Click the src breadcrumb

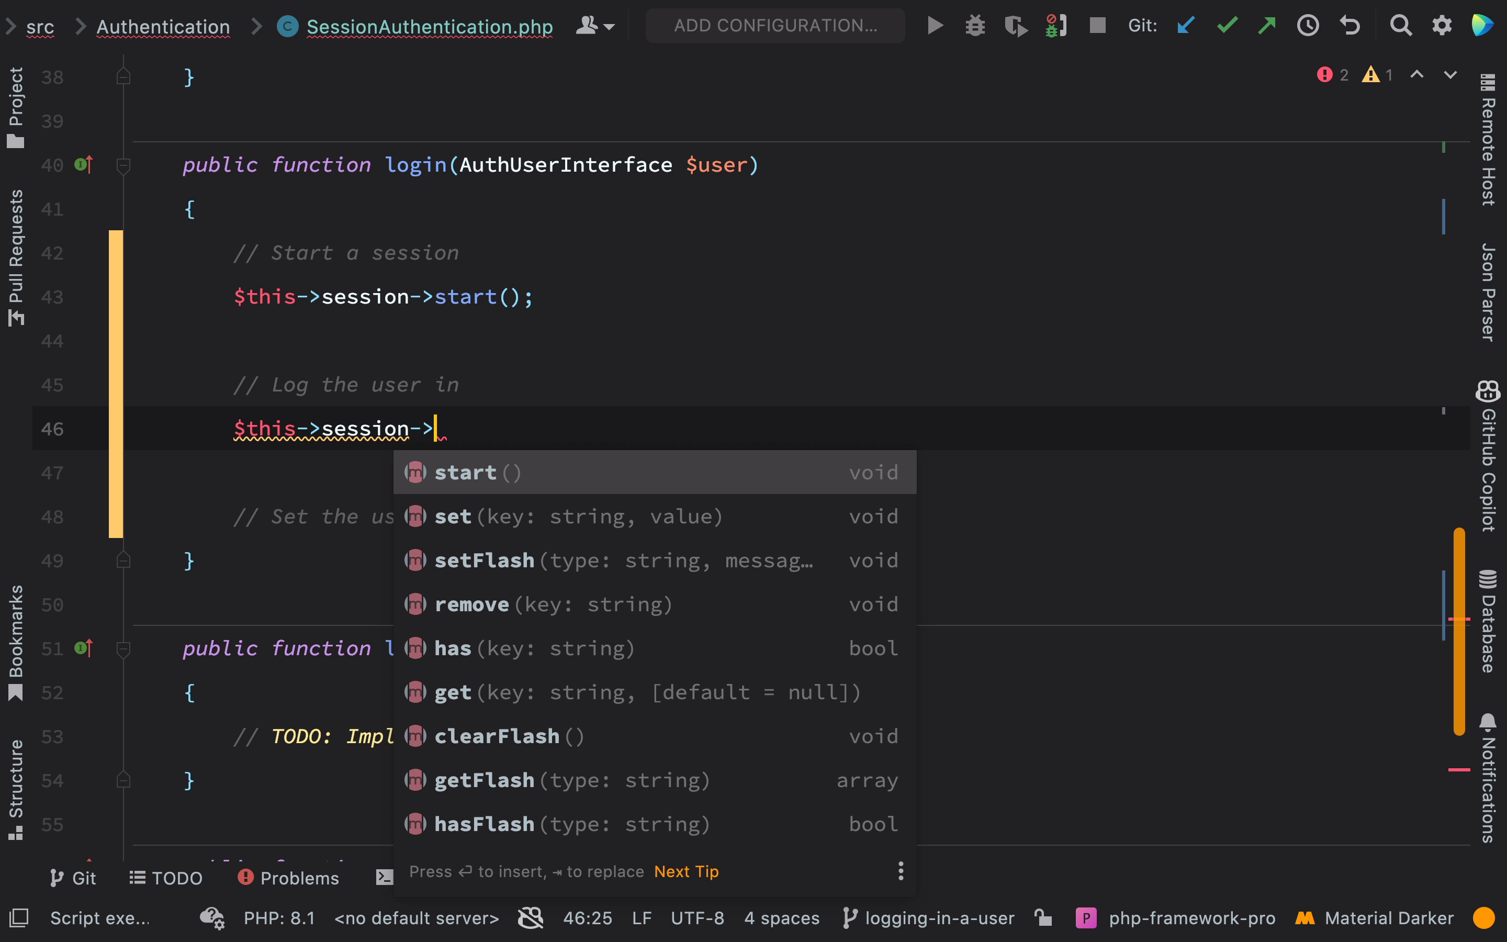pyautogui.click(x=40, y=26)
